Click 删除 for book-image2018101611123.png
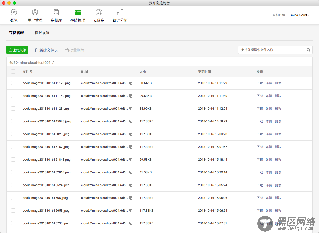 pos(278,109)
